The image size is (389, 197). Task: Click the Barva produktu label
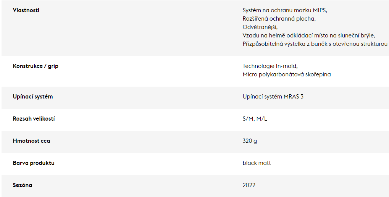pos(34,163)
